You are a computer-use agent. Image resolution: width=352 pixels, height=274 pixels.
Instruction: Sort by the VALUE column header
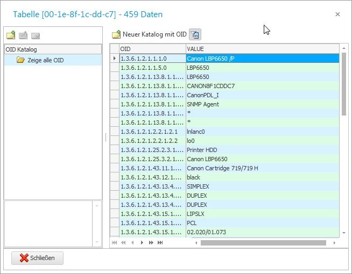[x=263, y=49]
